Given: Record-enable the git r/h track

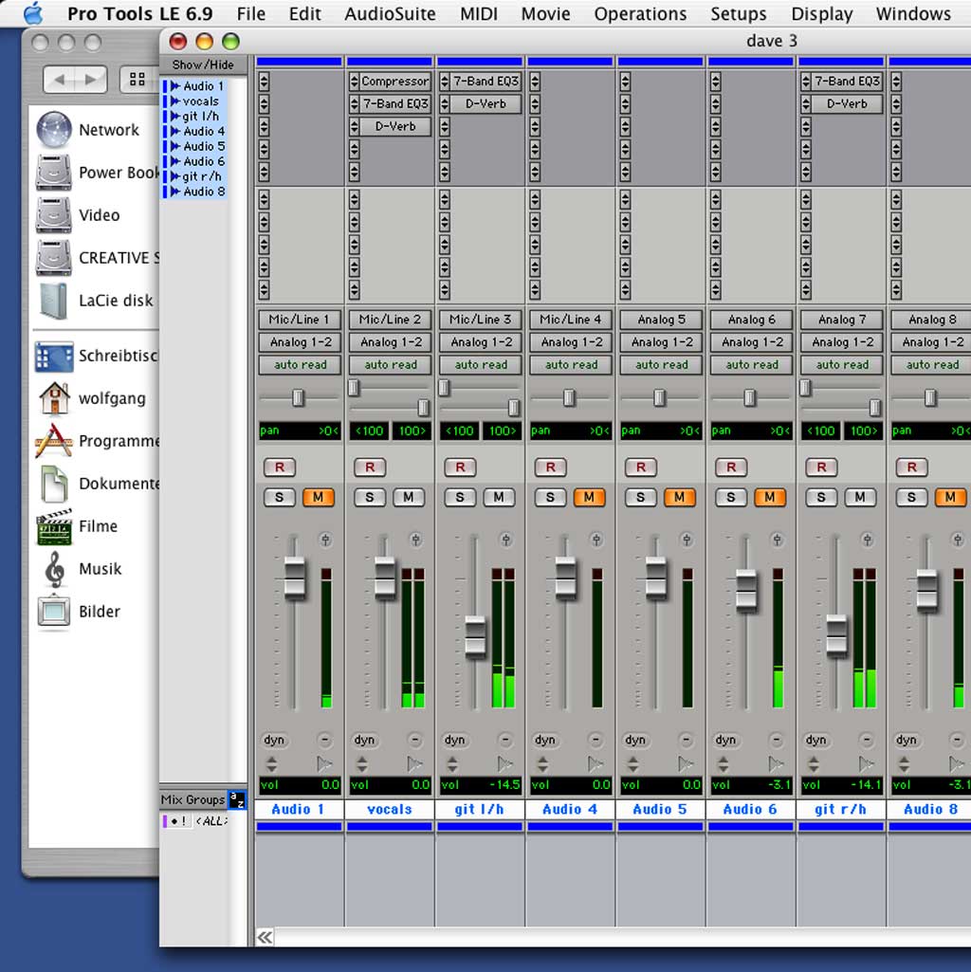Looking at the screenshot, I should (821, 468).
